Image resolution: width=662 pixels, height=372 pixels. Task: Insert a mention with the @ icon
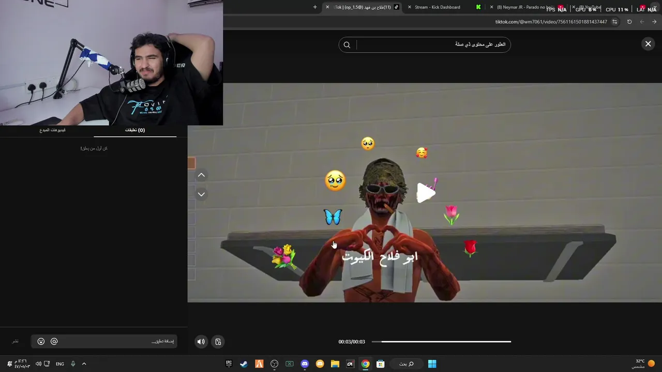[x=54, y=342]
